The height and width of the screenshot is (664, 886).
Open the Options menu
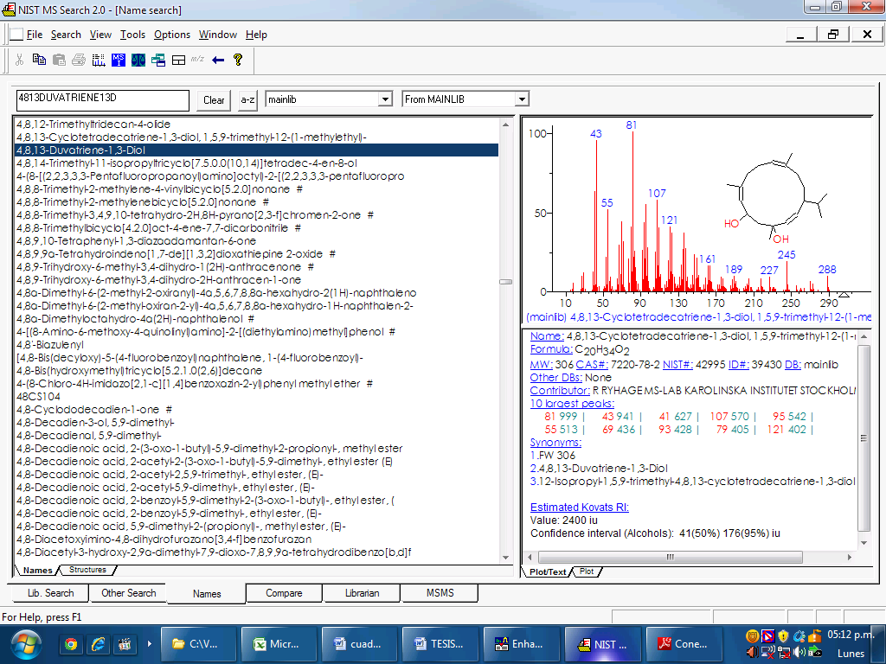(x=172, y=35)
